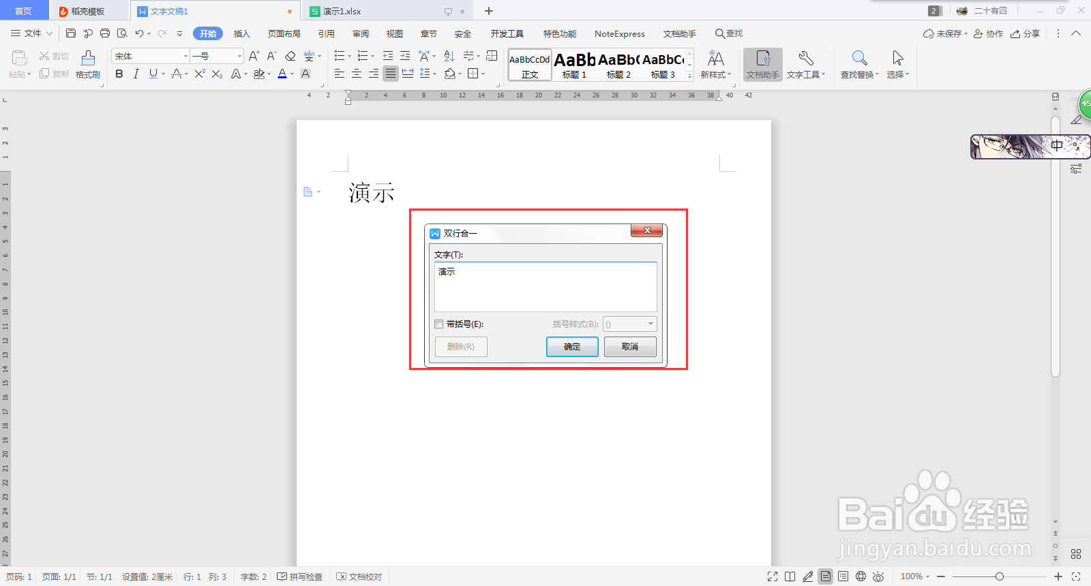Image resolution: width=1091 pixels, height=586 pixels.
Task: Open zoom percentage 100% dropdown
Action: tap(915, 576)
